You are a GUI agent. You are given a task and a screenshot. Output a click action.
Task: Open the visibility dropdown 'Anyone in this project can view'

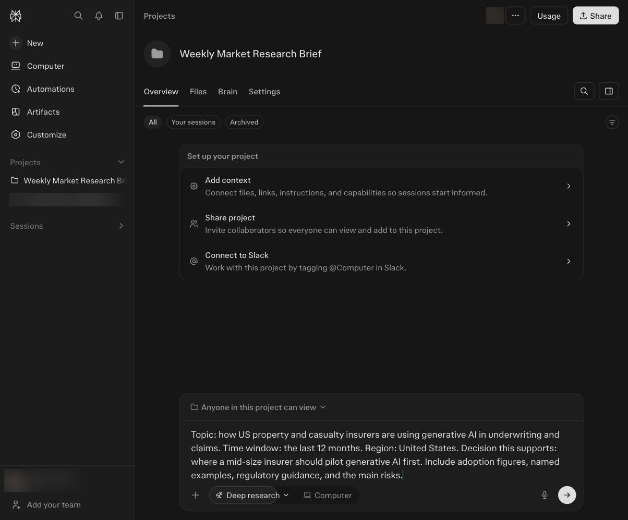258,407
